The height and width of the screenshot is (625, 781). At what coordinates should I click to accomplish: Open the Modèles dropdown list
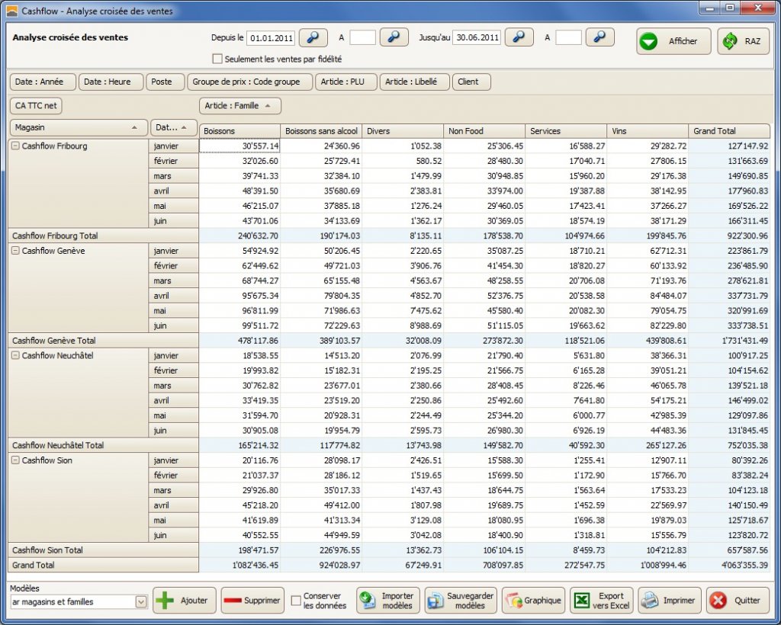point(141,602)
